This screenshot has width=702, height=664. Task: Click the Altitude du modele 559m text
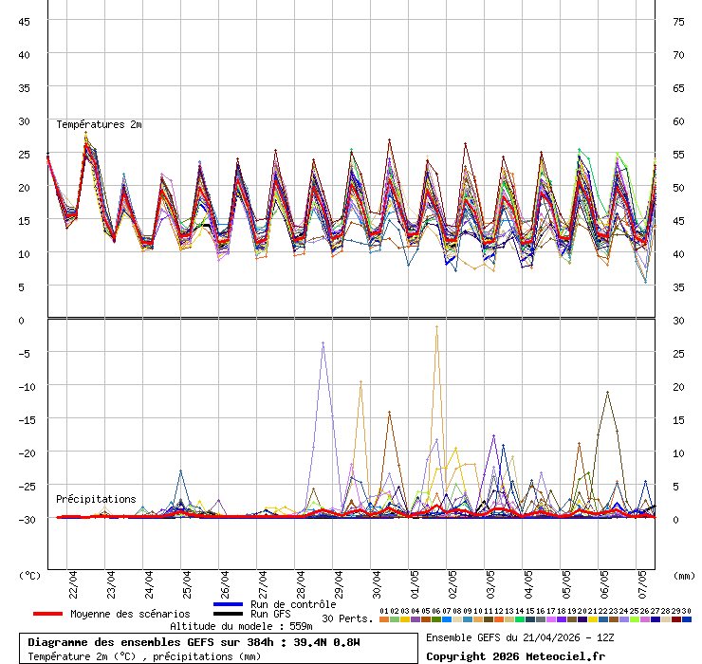tap(241, 627)
